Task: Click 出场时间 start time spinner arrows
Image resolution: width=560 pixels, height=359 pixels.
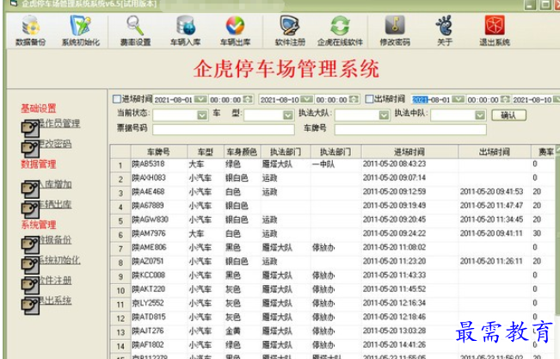Action: click(x=505, y=99)
